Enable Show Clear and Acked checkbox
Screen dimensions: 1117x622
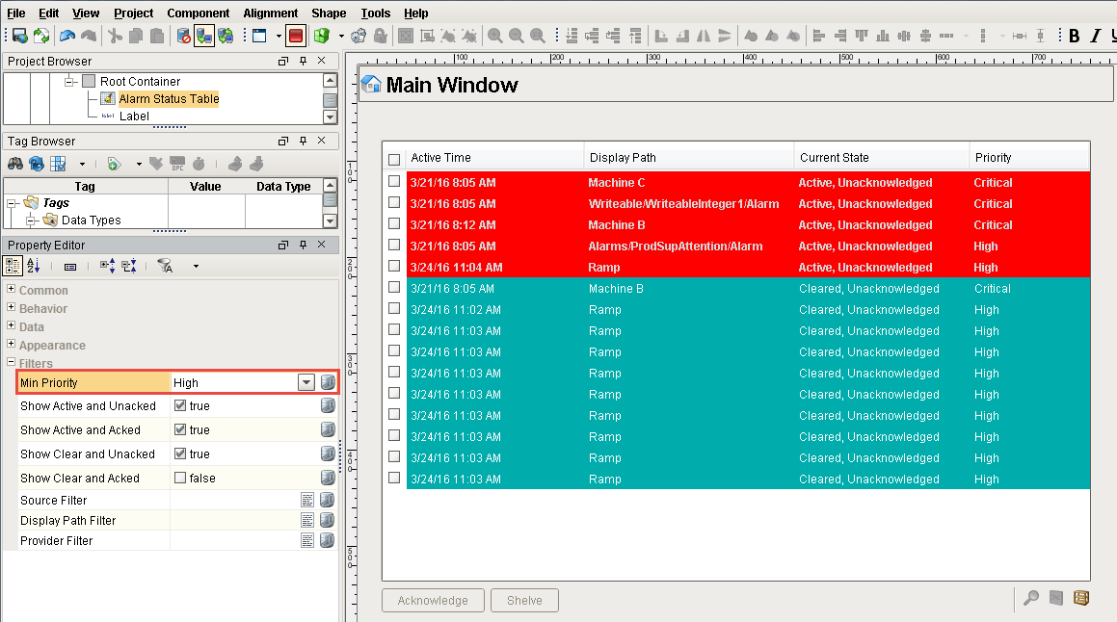[179, 478]
